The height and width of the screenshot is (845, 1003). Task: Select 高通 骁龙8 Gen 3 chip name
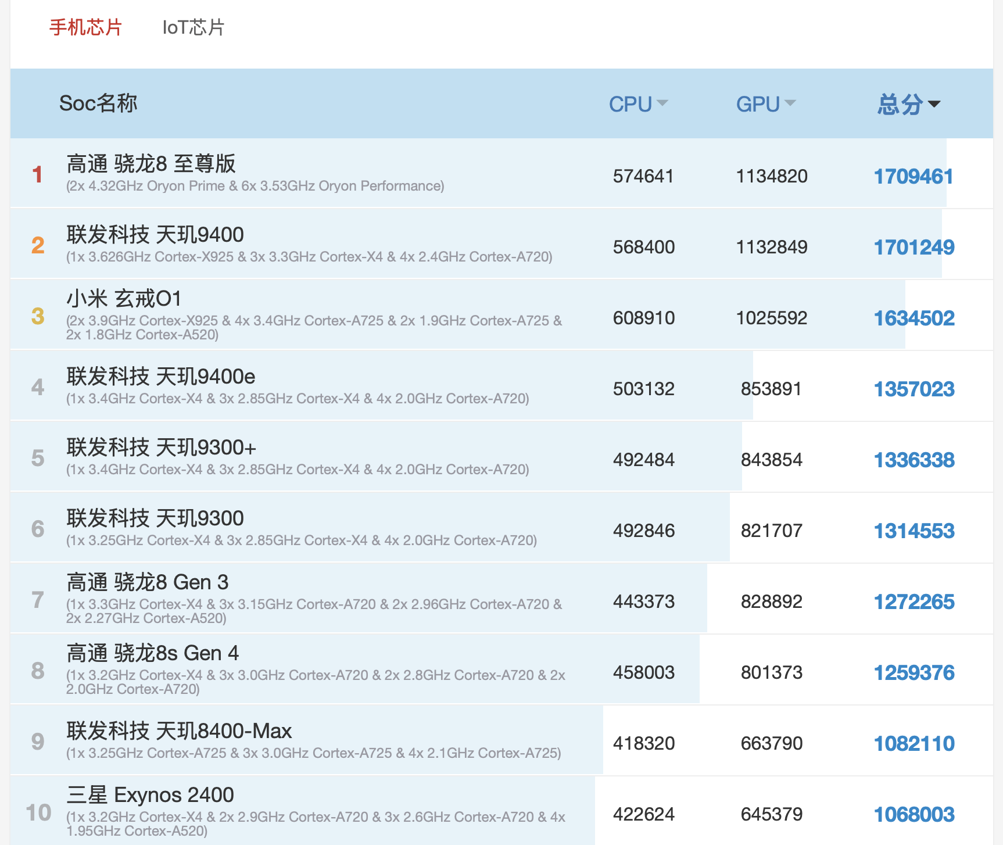(148, 582)
